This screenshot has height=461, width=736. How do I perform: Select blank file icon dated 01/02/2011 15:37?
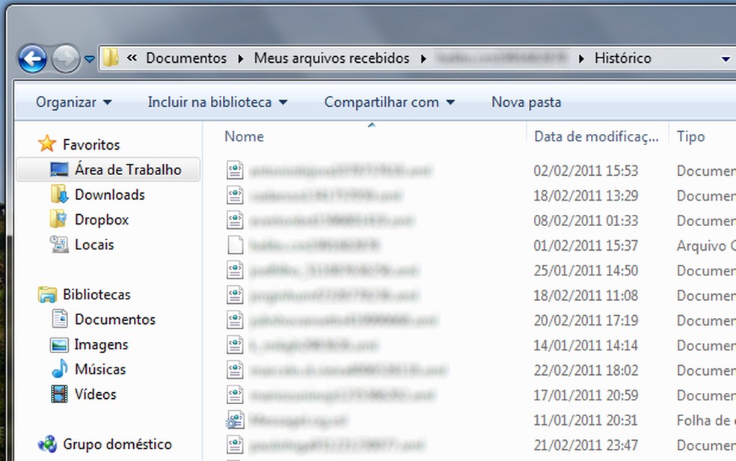[x=235, y=245]
